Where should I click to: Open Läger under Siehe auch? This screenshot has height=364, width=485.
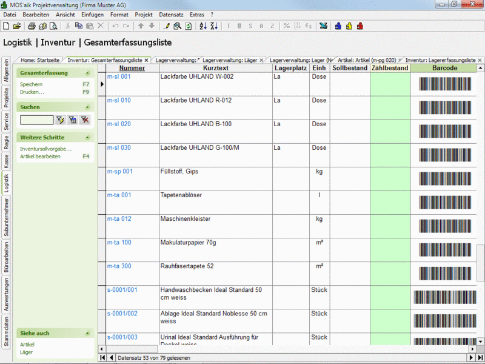coord(26,352)
